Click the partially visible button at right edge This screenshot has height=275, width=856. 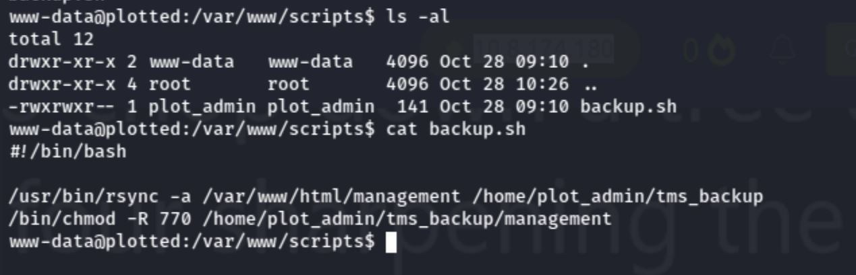(842, 48)
